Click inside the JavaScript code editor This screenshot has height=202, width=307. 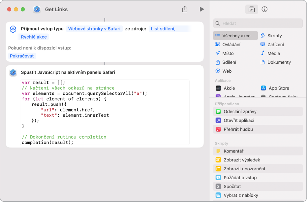[x=105, y=112]
